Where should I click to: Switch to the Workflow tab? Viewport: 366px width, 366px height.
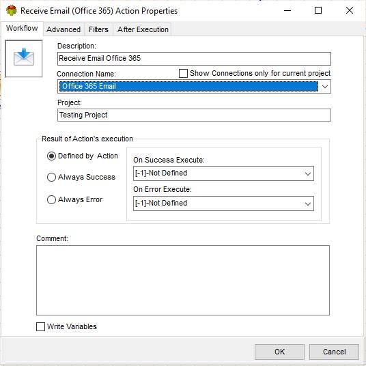point(22,28)
